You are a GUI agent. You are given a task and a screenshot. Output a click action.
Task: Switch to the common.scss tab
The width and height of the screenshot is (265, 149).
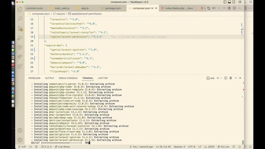coord(34,8)
